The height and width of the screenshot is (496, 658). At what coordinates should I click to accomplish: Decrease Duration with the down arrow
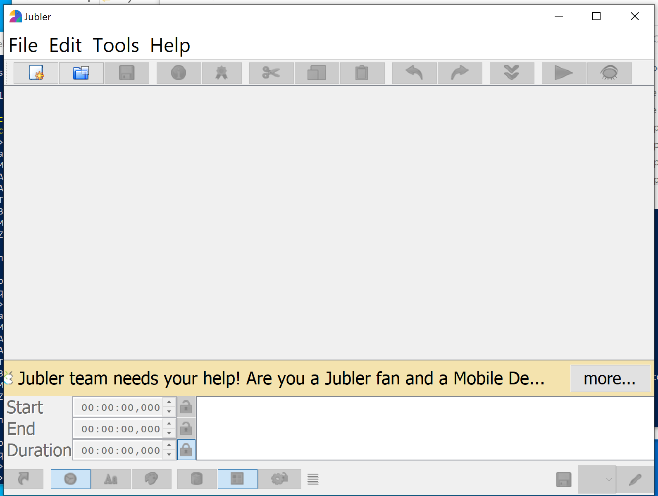169,455
